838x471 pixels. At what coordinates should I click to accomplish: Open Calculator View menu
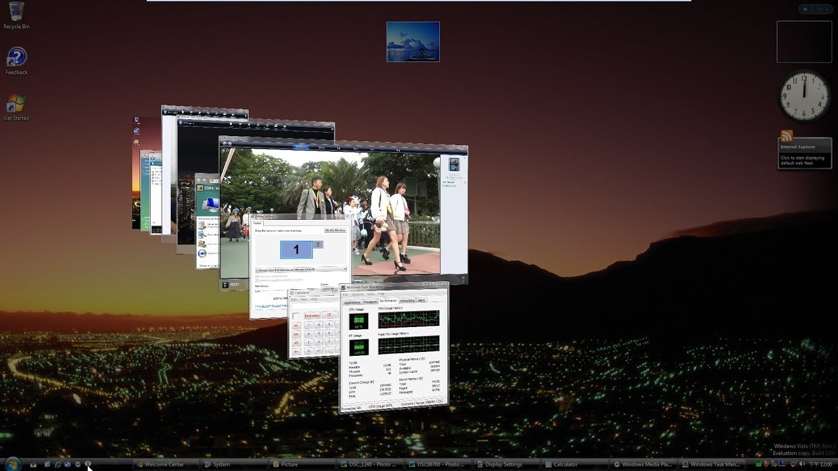coord(304,300)
